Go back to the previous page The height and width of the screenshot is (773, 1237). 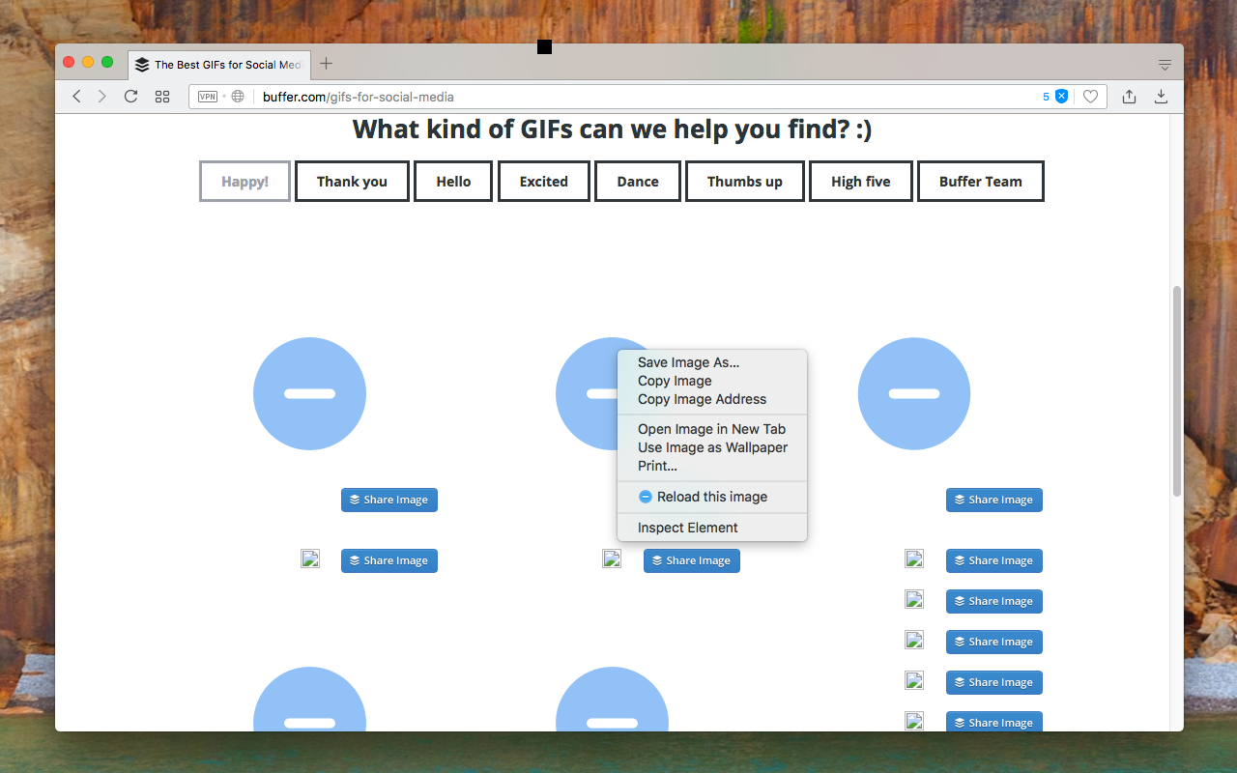point(76,97)
